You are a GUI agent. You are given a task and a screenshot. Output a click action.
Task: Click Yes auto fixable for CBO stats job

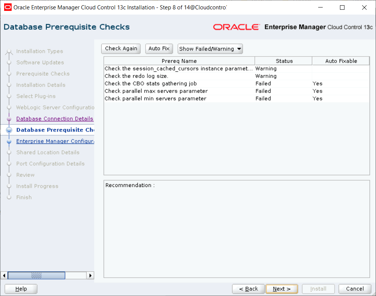coord(317,84)
